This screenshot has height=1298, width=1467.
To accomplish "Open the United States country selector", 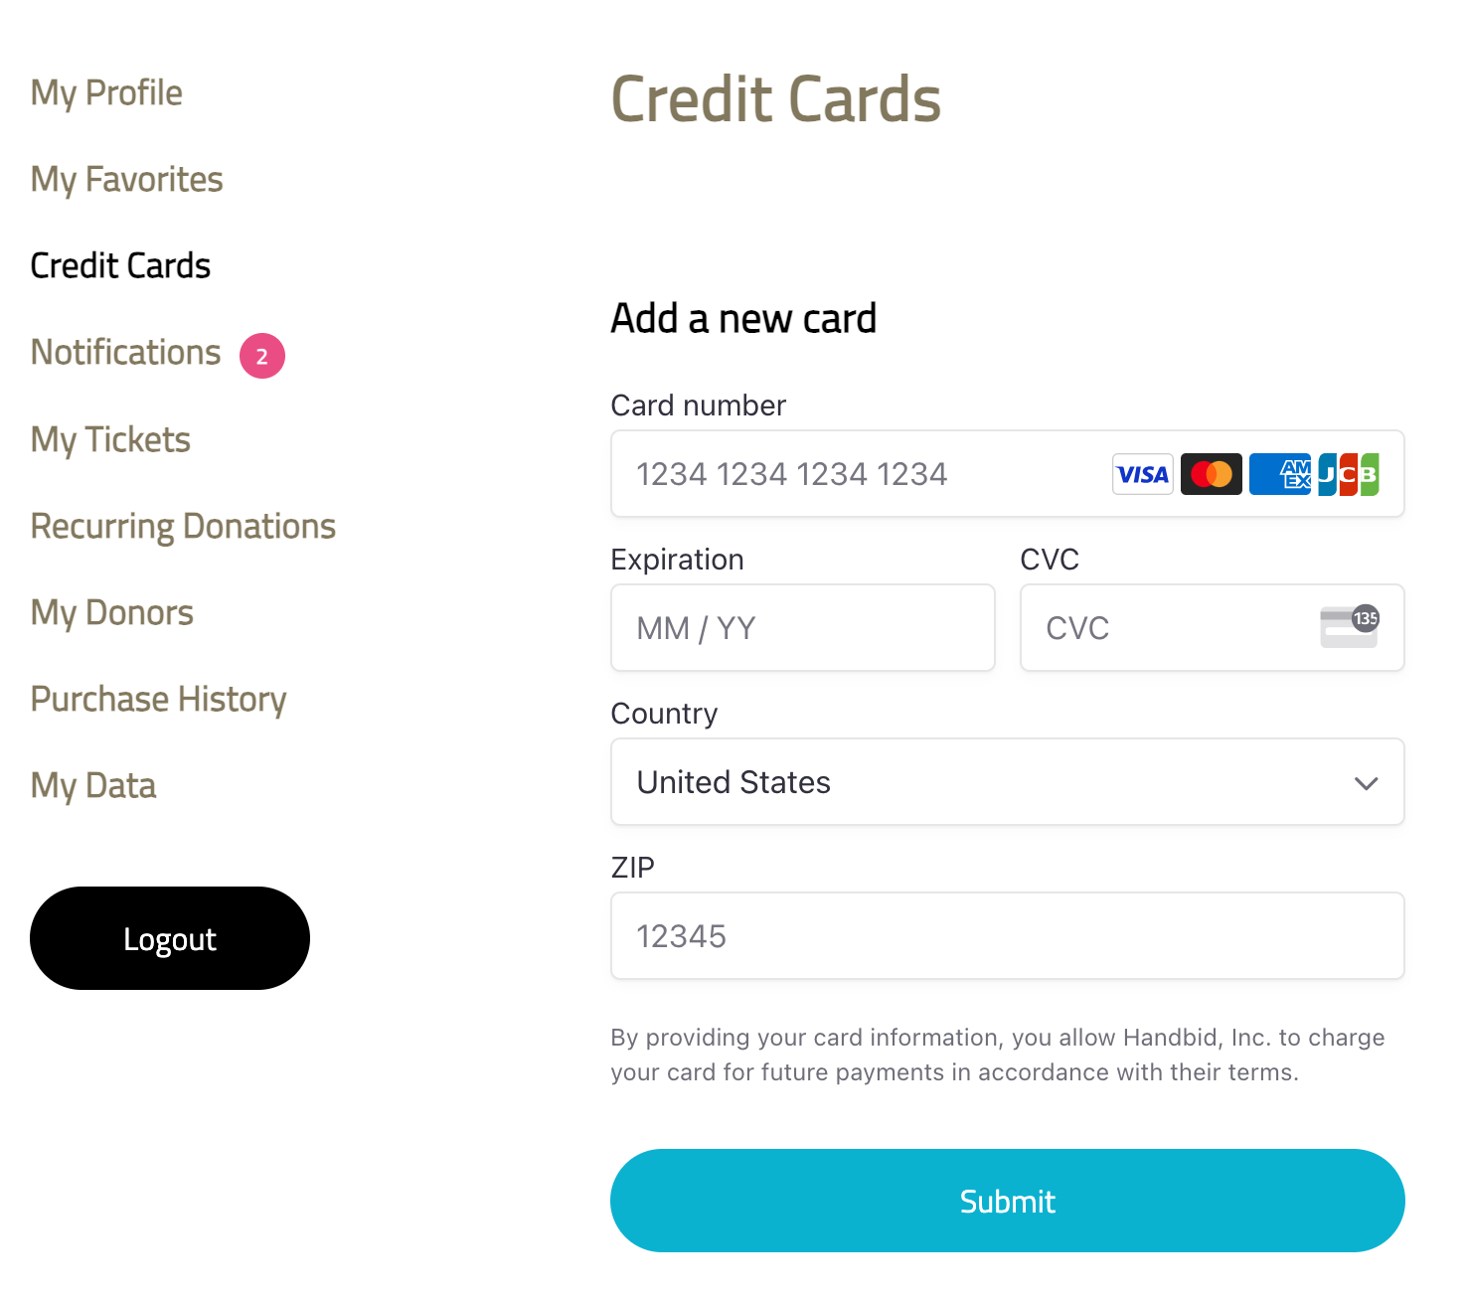I will pos(1008,782).
